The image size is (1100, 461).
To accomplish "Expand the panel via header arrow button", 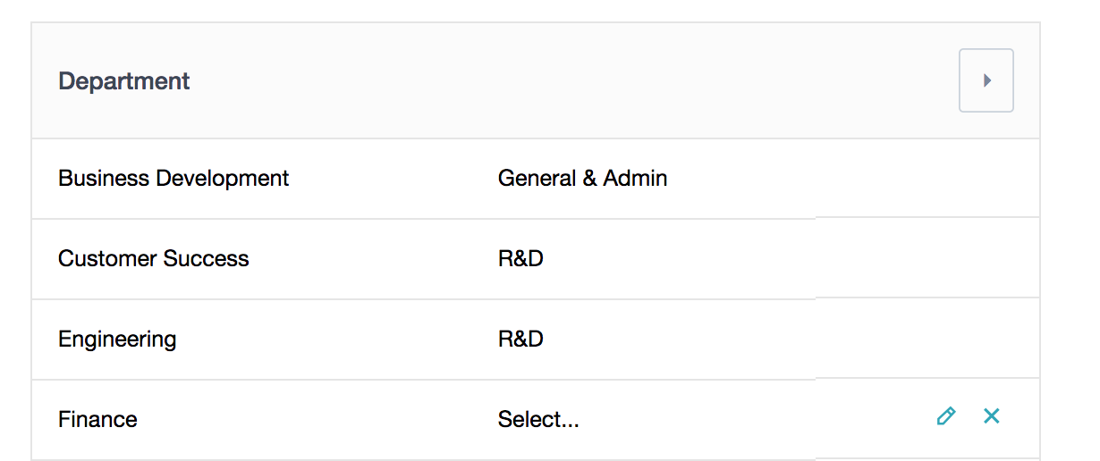I will click(986, 80).
